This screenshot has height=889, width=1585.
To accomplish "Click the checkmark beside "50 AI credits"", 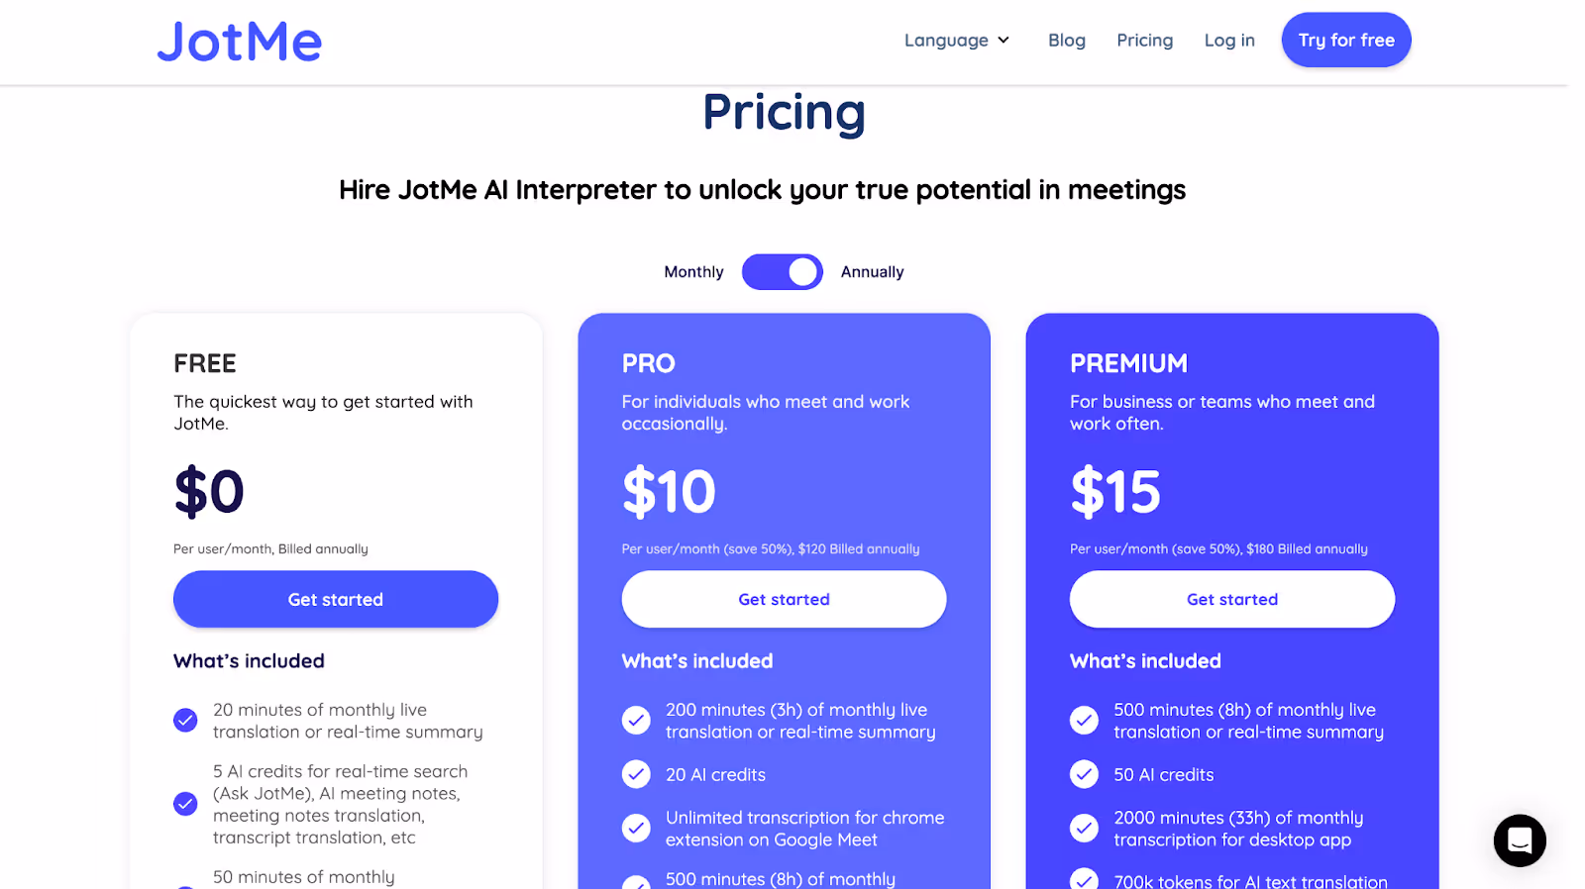I will coord(1084,774).
